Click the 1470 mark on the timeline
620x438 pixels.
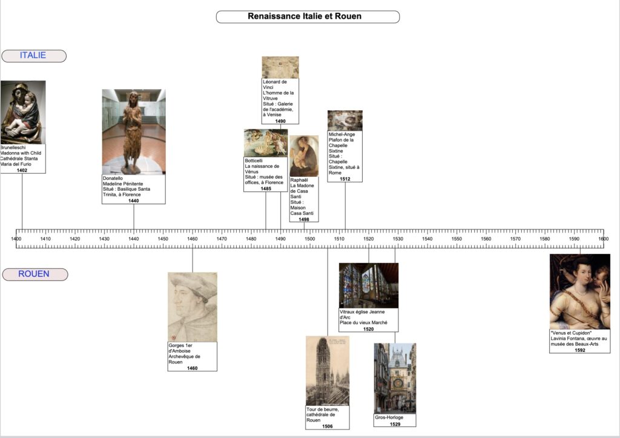[222, 239]
